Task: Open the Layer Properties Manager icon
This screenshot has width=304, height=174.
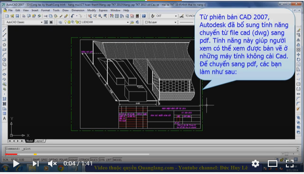Action: [x=60, y=22]
